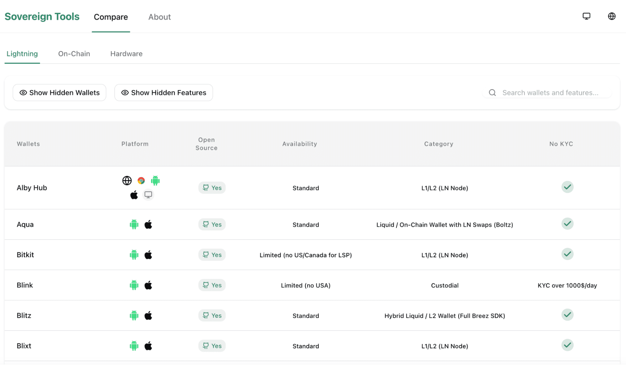Viewport: 626px width, 365px height.
Task: Click Bitkit's Apple iOS platform icon
Action: [x=148, y=255]
